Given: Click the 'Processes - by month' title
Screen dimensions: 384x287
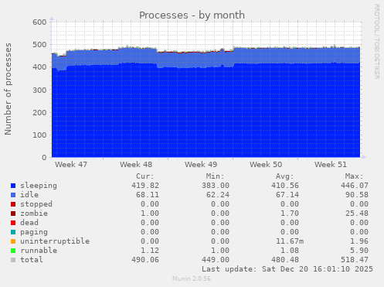Looking at the screenshot, I should click(x=192, y=15).
